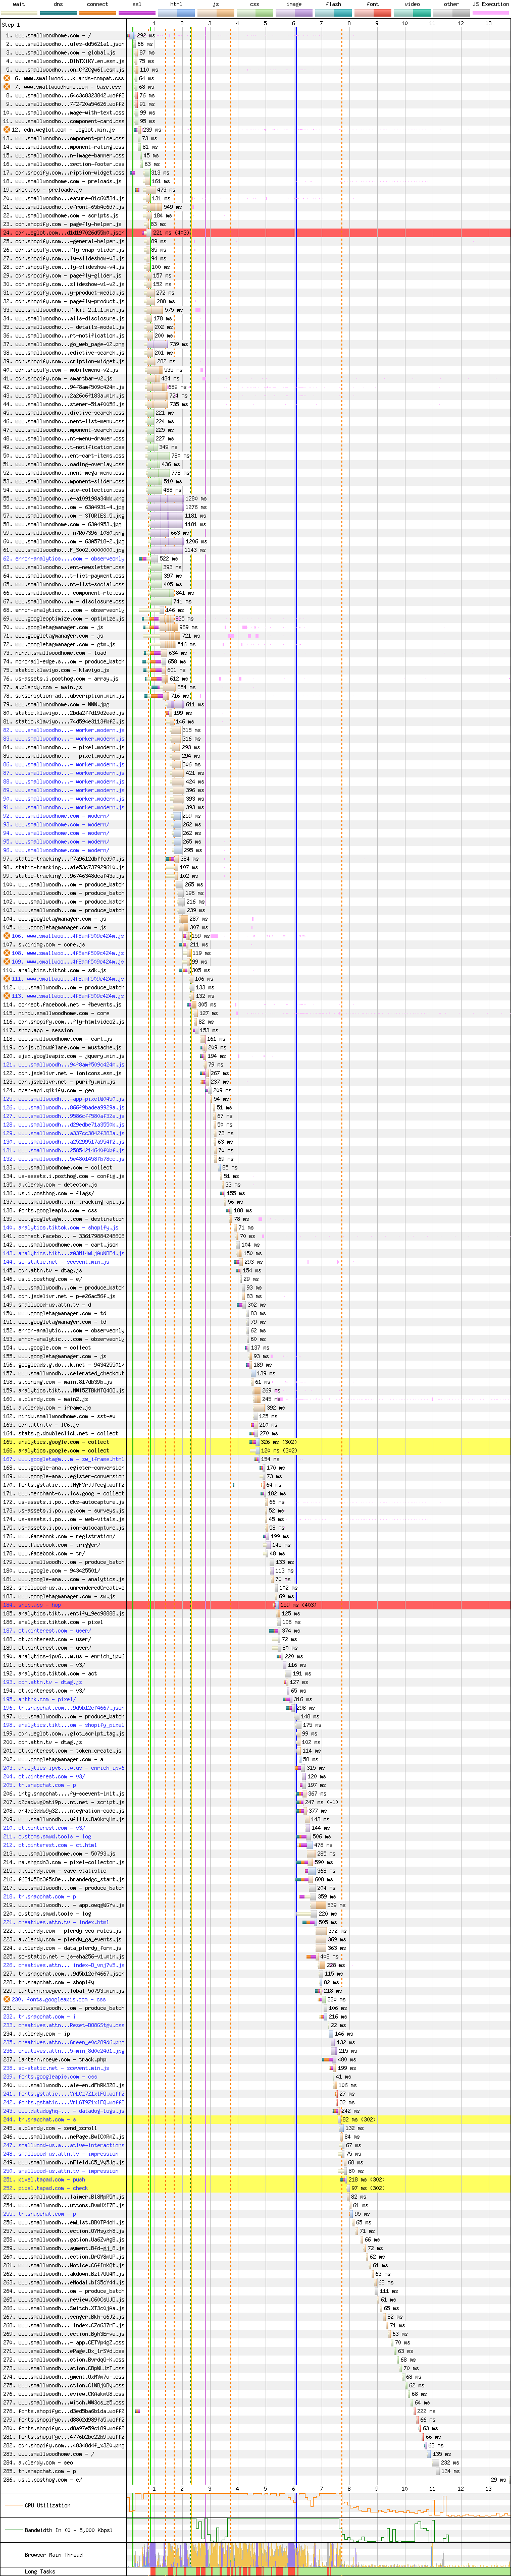Image resolution: width=511 pixels, height=2576 pixels.
Task: Click the CPU Utilization graph label
Action: click(x=48, y=2505)
